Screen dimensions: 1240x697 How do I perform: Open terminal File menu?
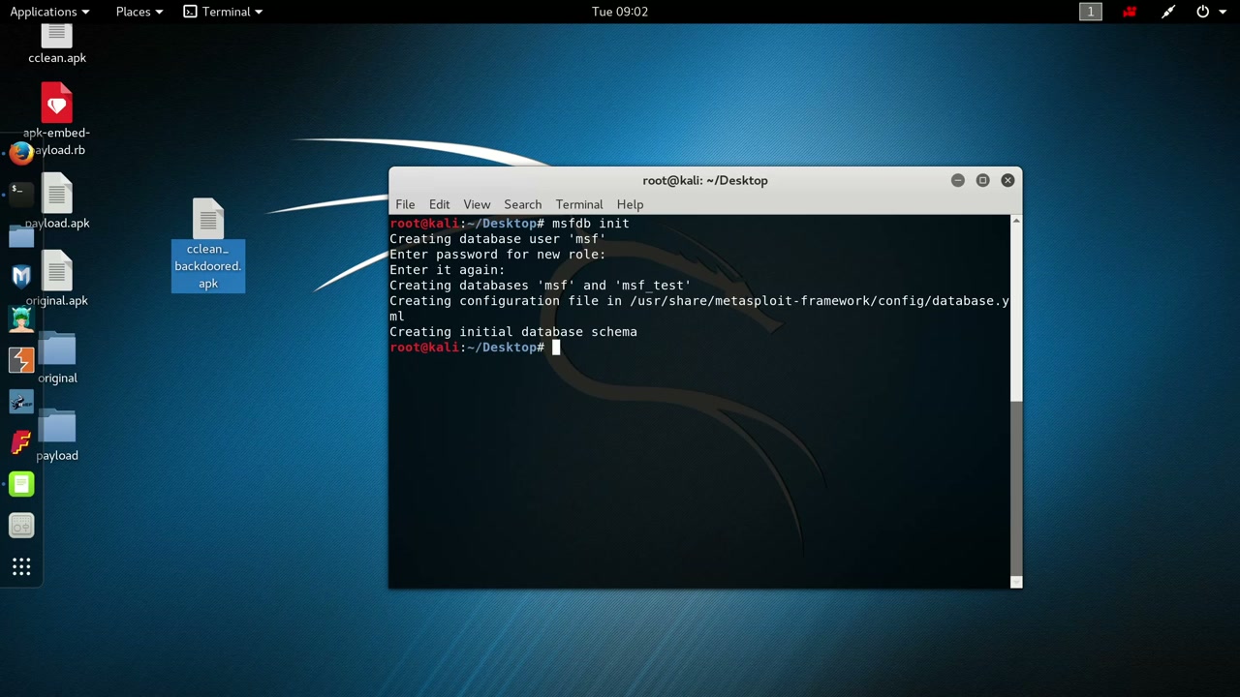point(405,204)
